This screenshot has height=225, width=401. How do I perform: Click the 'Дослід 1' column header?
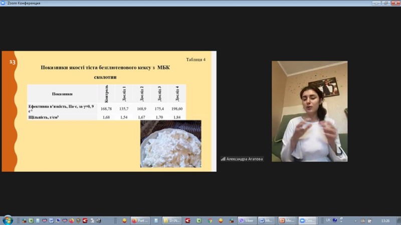(x=124, y=93)
